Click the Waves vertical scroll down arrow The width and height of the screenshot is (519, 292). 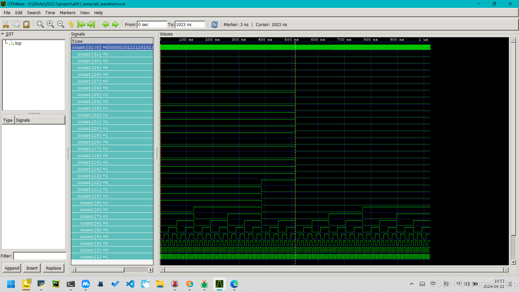514,262
